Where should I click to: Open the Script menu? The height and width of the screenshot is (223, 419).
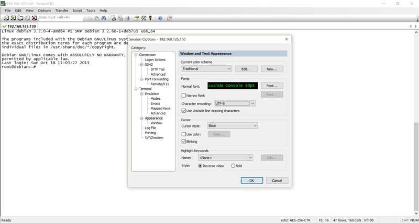click(77, 10)
